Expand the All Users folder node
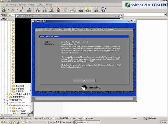 (11, 108)
